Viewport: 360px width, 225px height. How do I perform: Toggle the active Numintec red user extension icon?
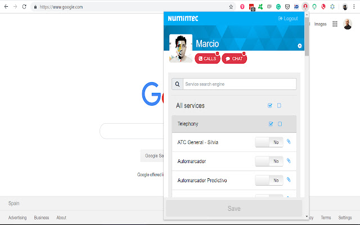click(x=305, y=7)
